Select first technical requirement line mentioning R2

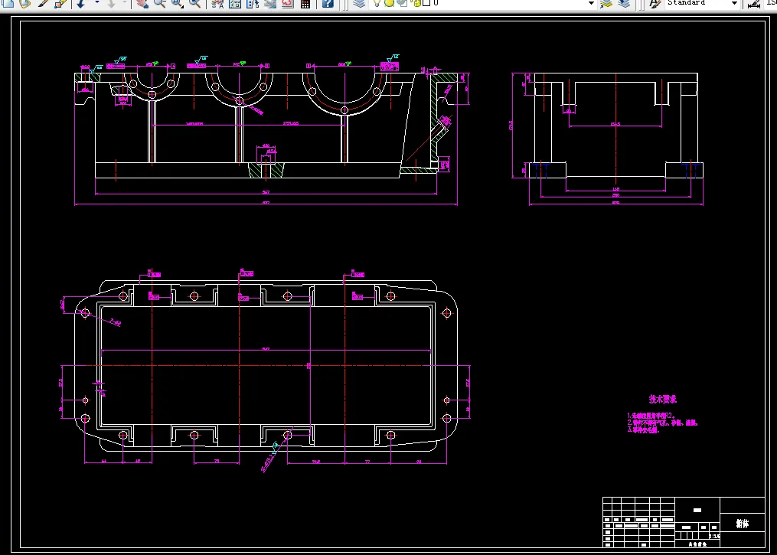[x=651, y=416]
